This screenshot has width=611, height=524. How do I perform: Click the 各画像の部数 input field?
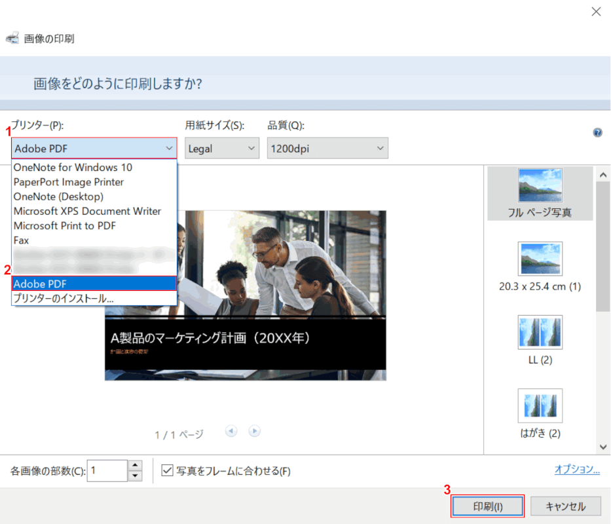coord(107,470)
